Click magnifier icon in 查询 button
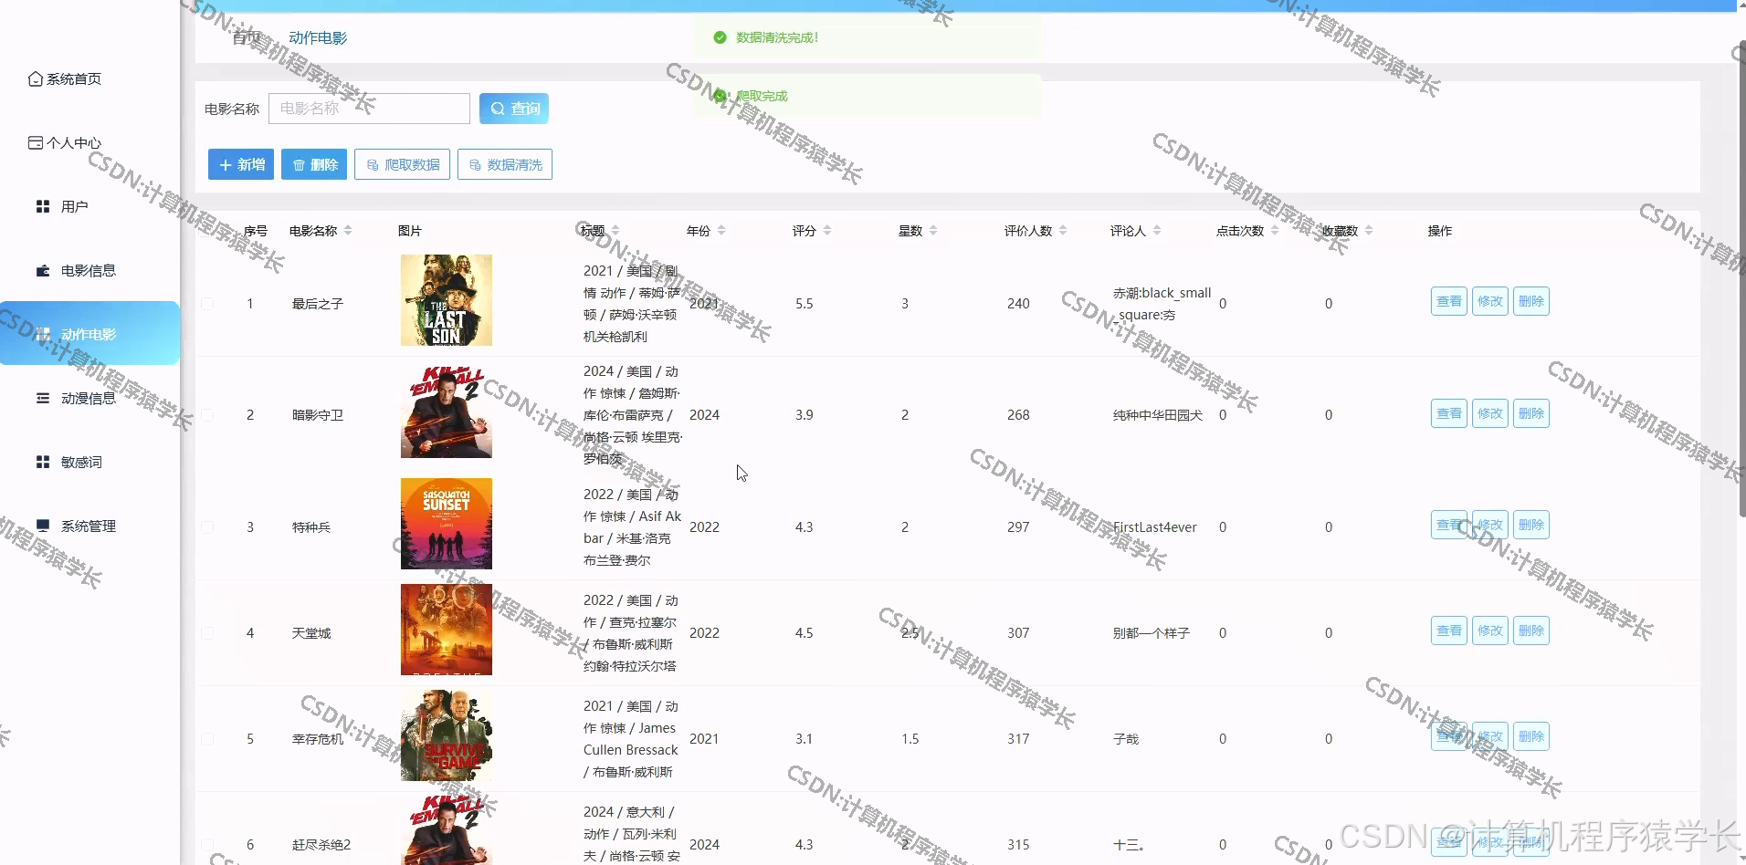Image resolution: width=1746 pixels, height=865 pixels. 498,109
